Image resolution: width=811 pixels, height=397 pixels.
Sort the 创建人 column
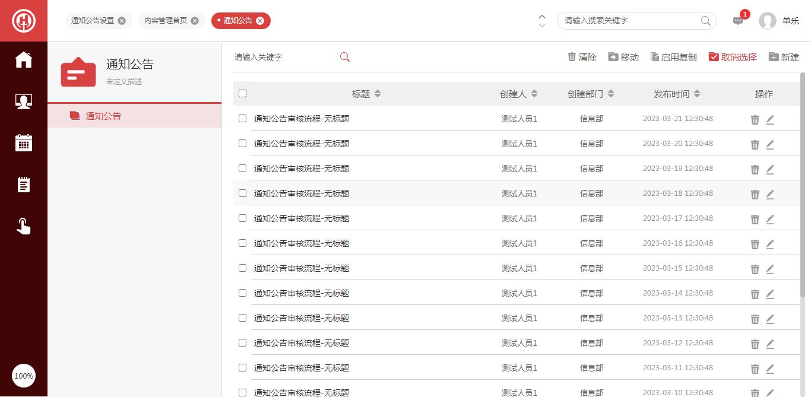point(534,94)
